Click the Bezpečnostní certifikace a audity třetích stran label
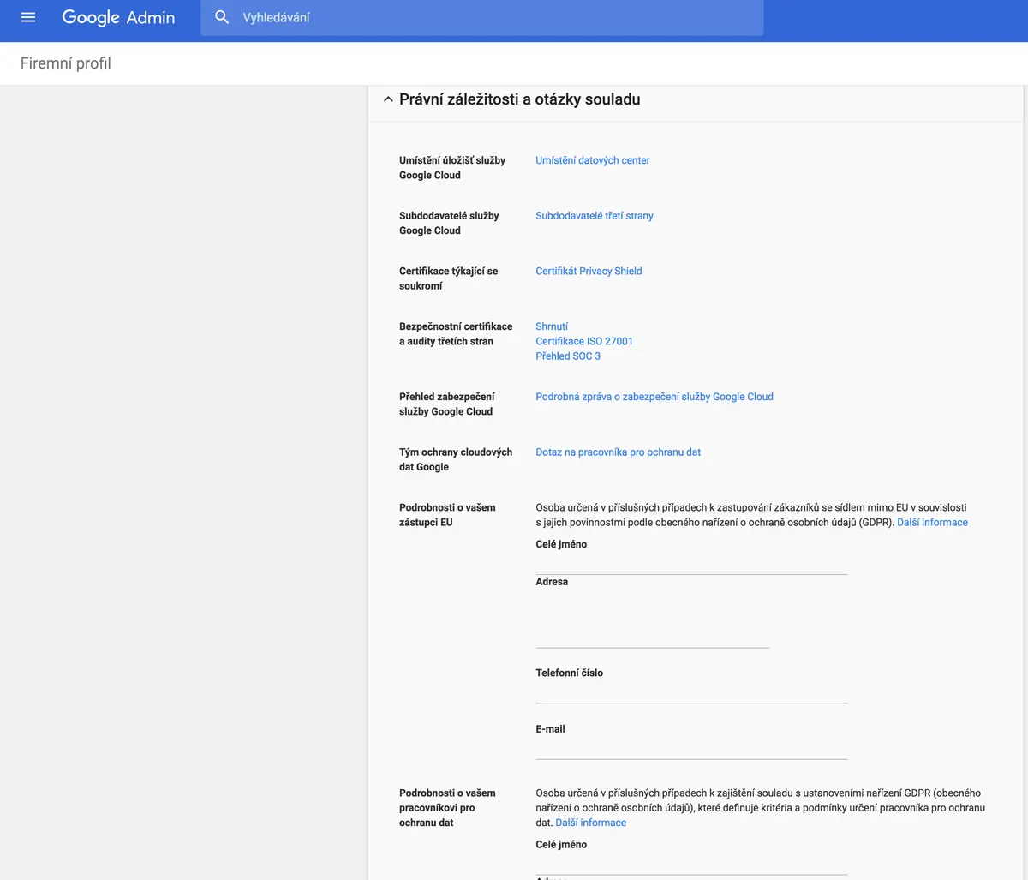This screenshot has height=880, width=1028. pyautogui.click(x=456, y=334)
